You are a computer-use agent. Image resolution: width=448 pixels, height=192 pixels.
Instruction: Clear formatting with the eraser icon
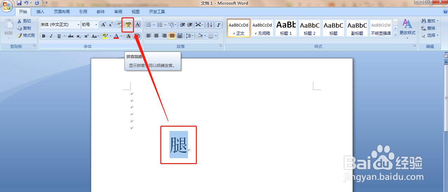tap(119, 25)
